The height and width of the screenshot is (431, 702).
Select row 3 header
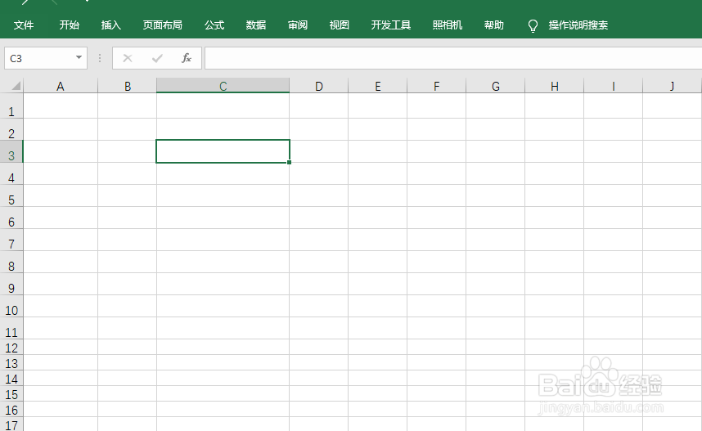pyautogui.click(x=11, y=152)
